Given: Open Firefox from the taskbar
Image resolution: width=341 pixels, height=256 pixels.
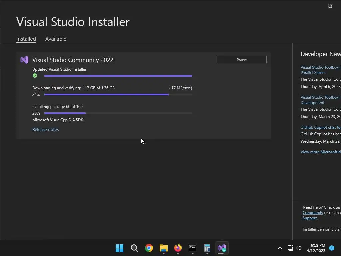Looking at the screenshot, I should point(178,248).
